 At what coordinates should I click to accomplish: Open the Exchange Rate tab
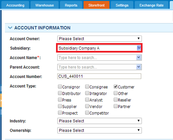tap(152, 5)
